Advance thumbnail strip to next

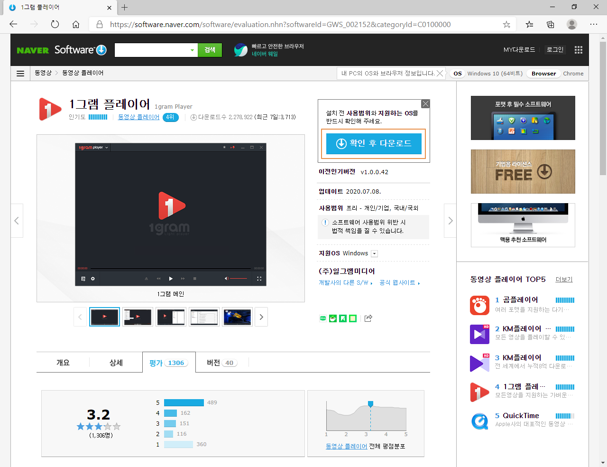261,317
